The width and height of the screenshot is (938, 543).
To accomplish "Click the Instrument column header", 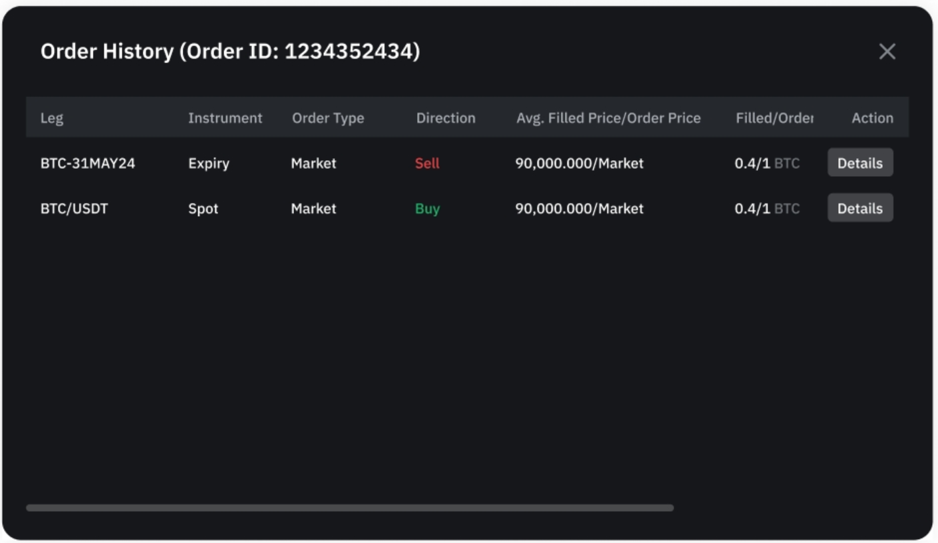I will click(x=225, y=118).
